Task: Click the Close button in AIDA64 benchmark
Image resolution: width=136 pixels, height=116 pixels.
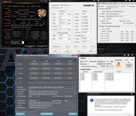Action: pyautogui.click(x=73, y=114)
